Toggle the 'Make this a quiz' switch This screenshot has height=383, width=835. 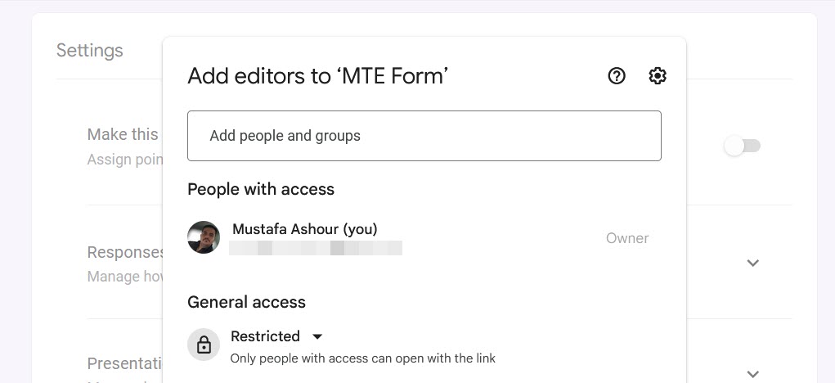(743, 146)
